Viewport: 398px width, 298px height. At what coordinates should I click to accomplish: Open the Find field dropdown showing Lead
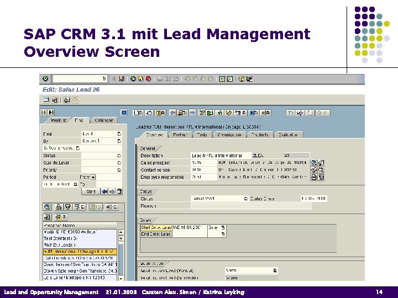pyautogui.click(x=119, y=134)
